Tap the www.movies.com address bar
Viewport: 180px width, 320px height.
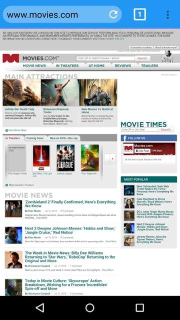click(55, 14)
